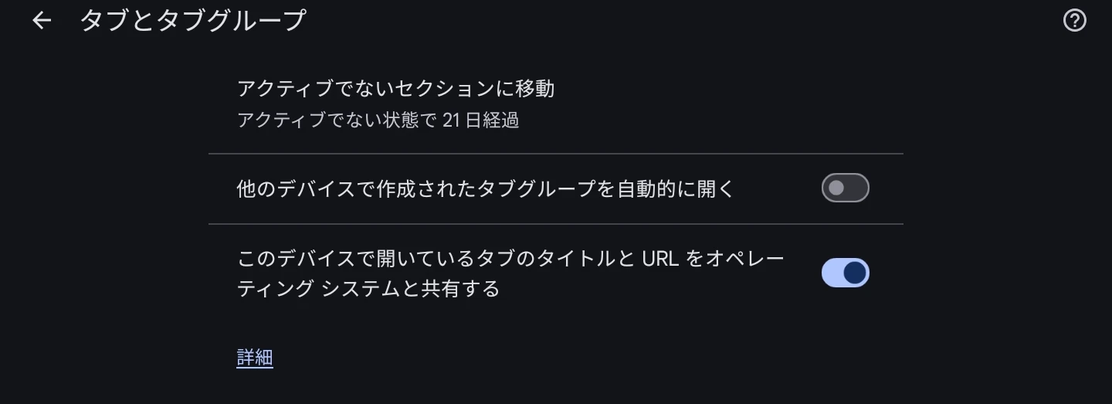Click the back arrow icon
Image resolution: width=1112 pixels, height=404 pixels.
42,21
